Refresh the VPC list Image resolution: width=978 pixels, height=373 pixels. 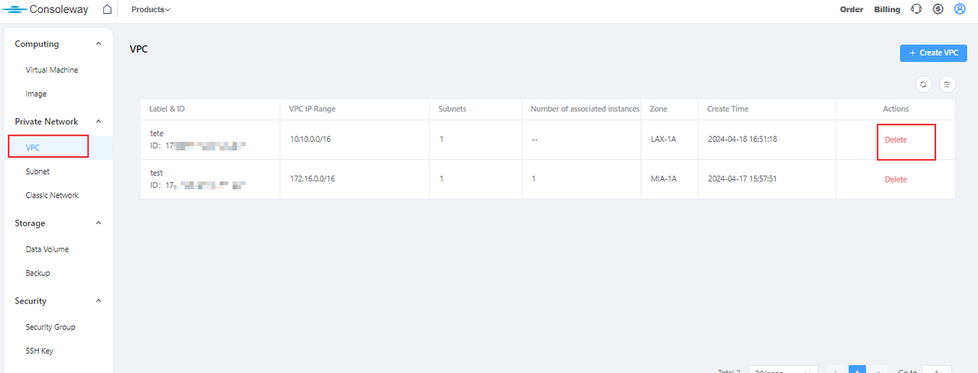point(924,85)
